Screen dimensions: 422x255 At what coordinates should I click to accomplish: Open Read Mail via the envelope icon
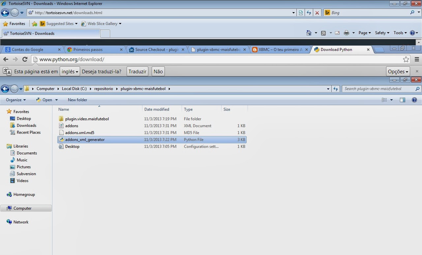(337, 33)
